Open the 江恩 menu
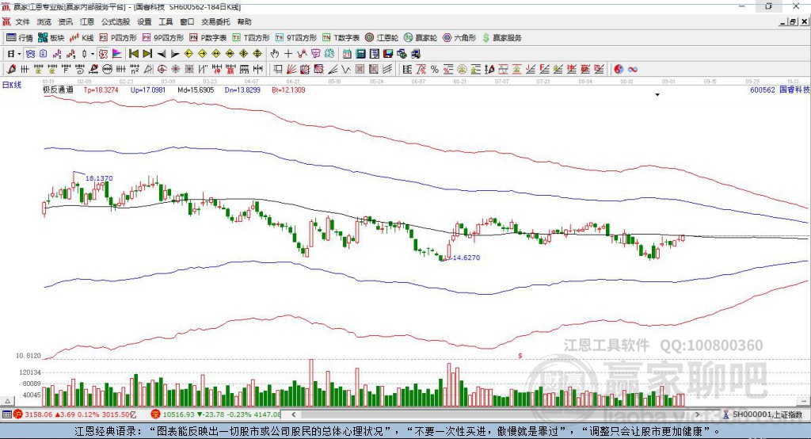This screenshot has height=439, width=811. click(x=87, y=21)
